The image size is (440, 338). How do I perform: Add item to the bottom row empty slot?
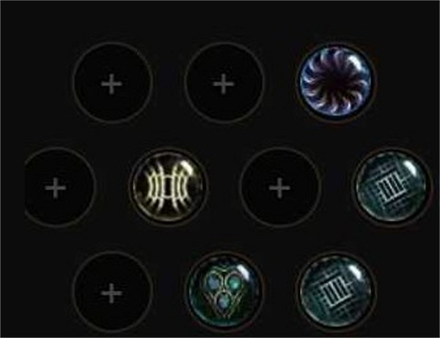(x=112, y=293)
